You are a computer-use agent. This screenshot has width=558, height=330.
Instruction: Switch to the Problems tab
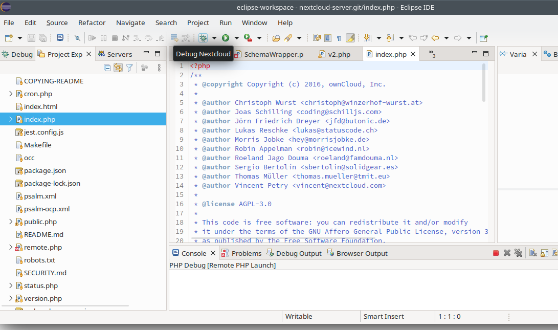coord(241,253)
